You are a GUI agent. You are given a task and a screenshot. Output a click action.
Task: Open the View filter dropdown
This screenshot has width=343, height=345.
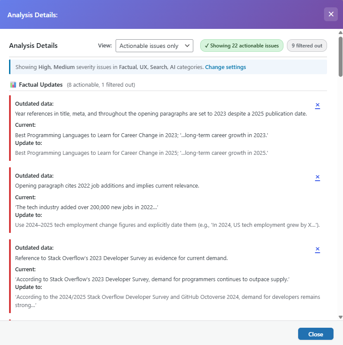[x=154, y=46]
